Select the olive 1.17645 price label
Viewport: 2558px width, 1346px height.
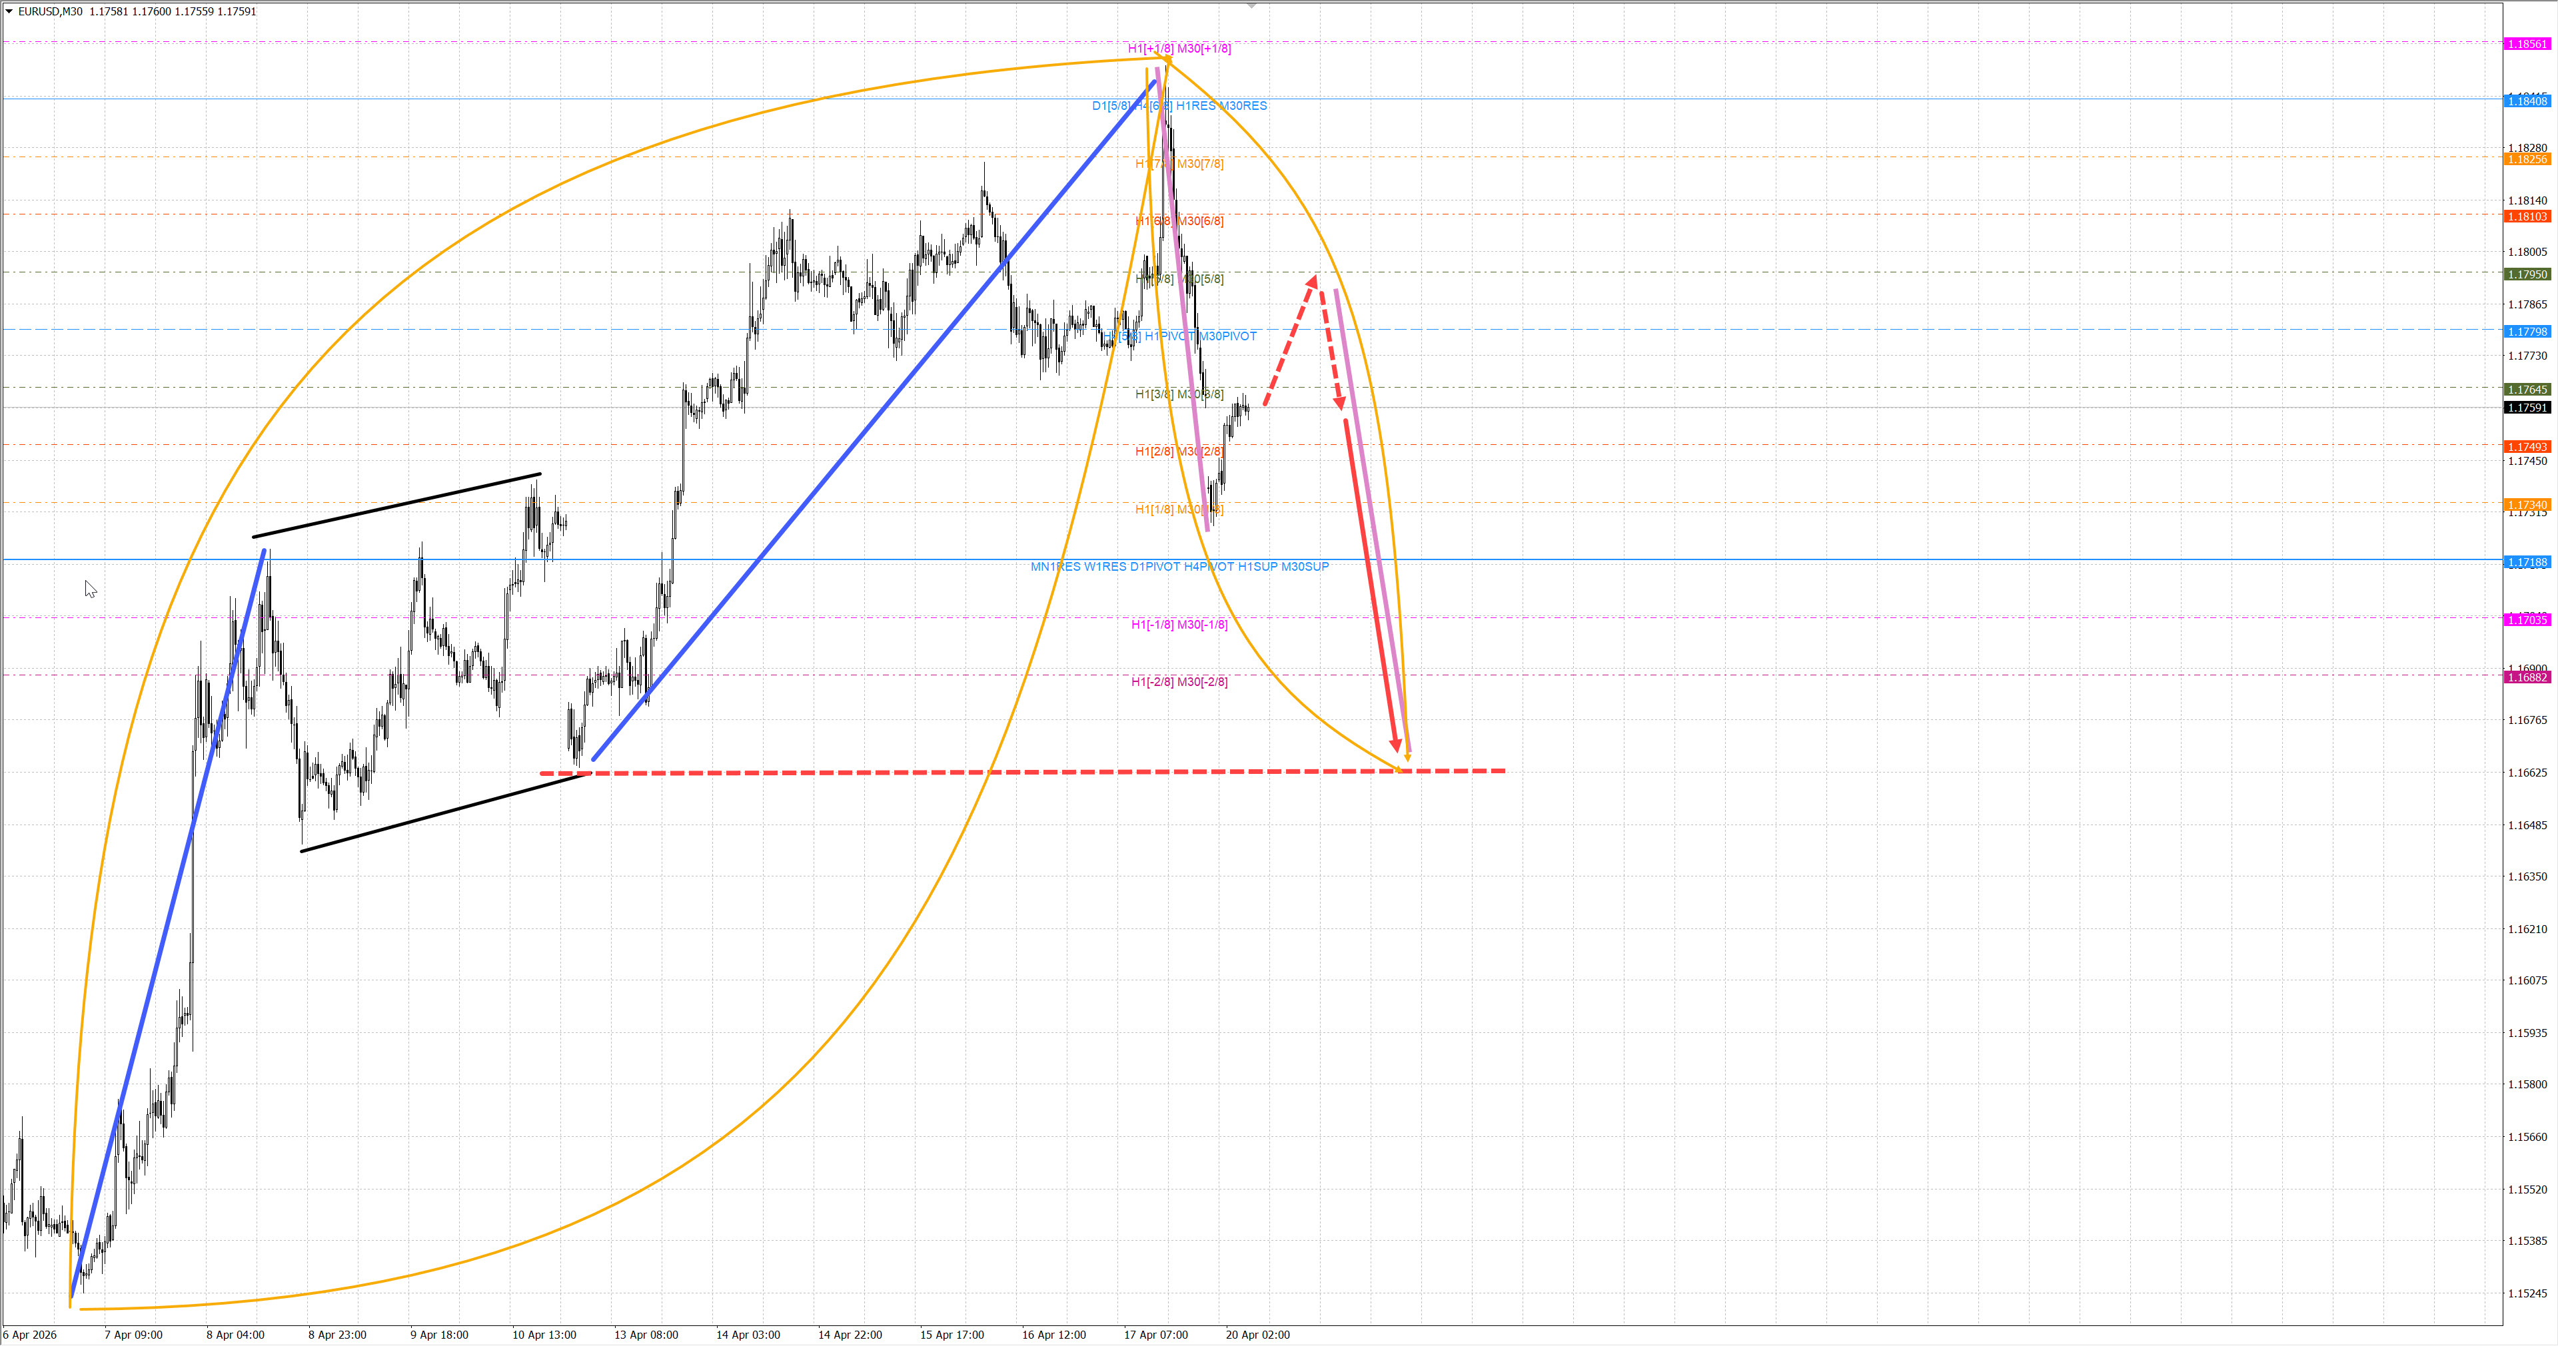pyautogui.click(x=2526, y=389)
